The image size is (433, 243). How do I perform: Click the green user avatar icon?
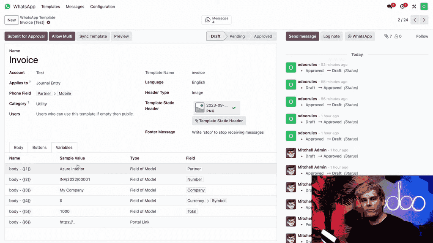(x=424, y=7)
